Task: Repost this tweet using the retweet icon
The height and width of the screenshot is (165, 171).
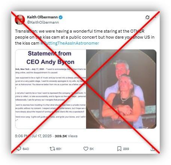Action: pyautogui.click(x=52, y=149)
